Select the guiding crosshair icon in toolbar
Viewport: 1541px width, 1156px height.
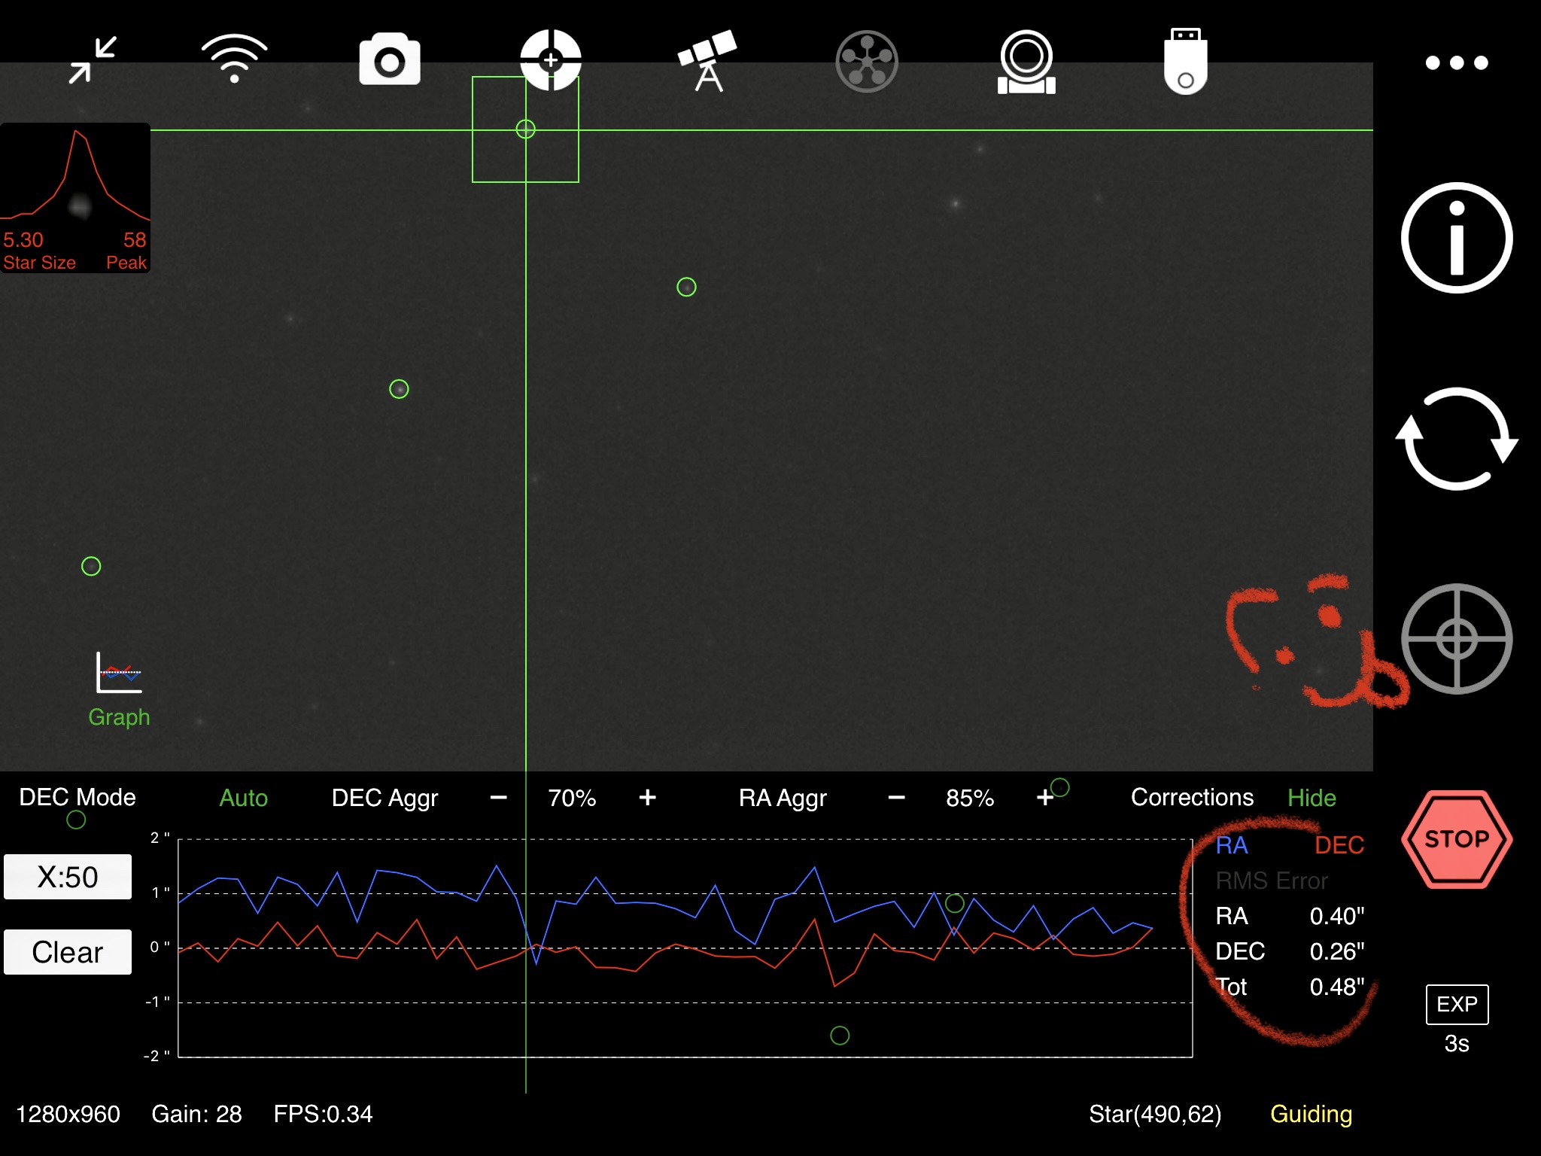coord(551,60)
